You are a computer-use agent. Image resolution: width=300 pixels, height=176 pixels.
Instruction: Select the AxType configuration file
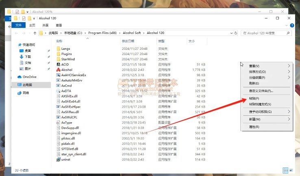pyautogui.click(x=66, y=122)
